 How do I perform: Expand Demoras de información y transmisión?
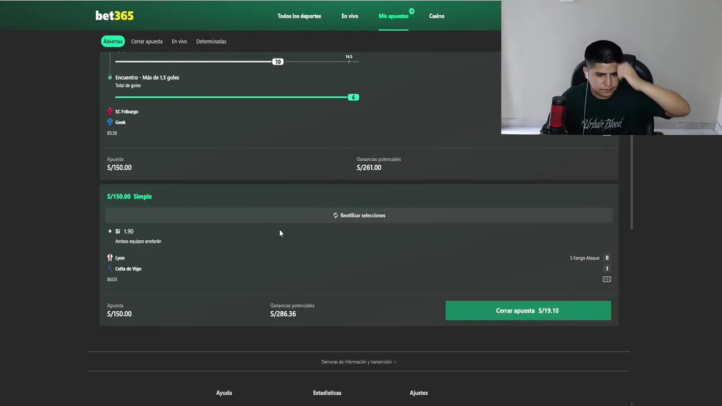(x=359, y=362)
